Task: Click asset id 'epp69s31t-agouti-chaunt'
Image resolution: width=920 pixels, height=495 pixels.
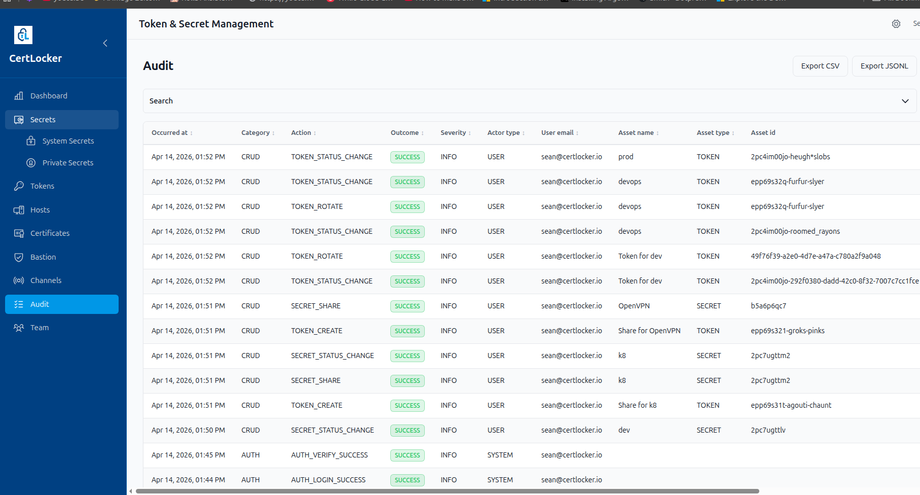Action: pyautogui.click(x=791, y=406)
